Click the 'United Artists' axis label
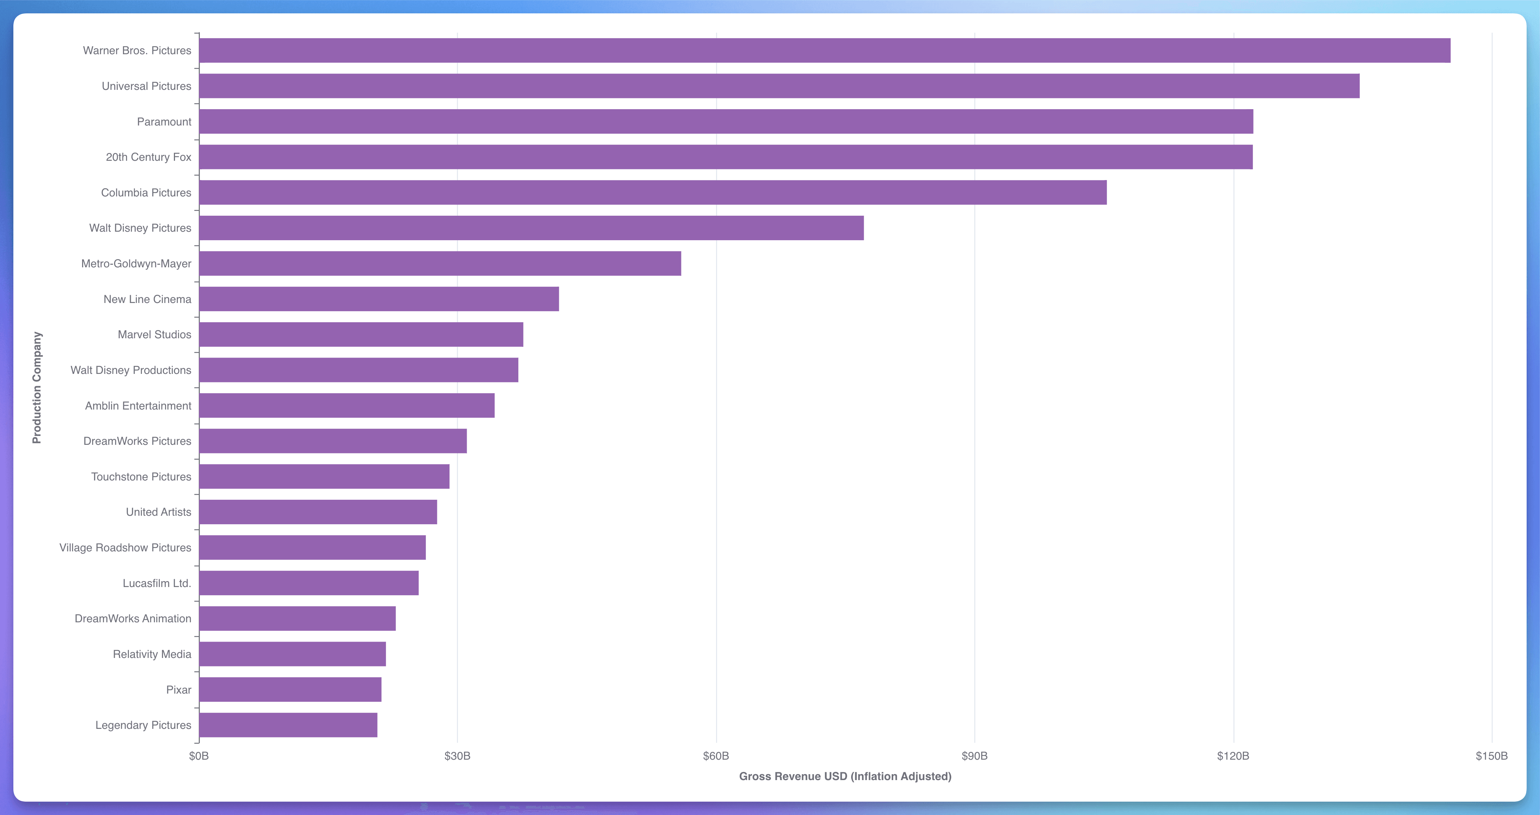 (158, 512)
